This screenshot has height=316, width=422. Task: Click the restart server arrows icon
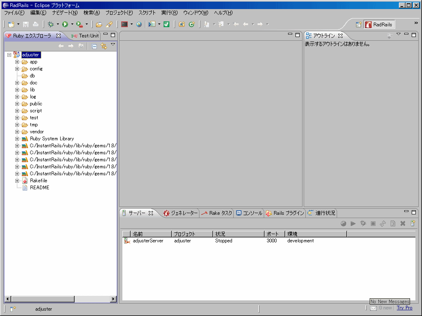coord(383,223)
